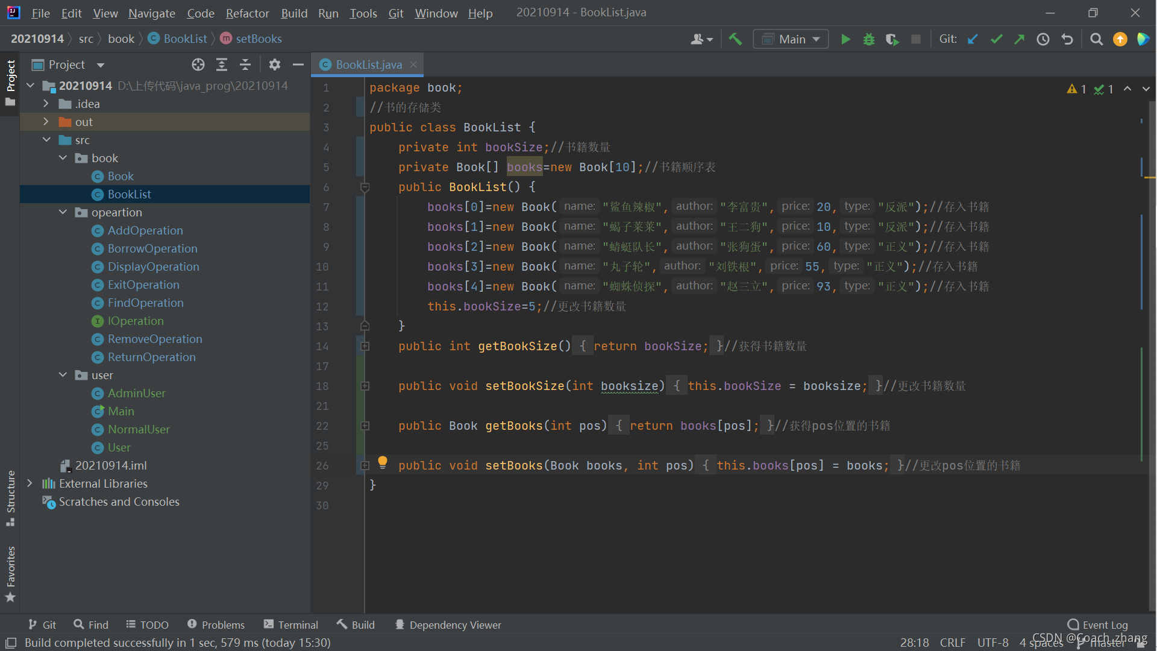Run with Coverage shield icon
The width and height of the screenshot is (1157, 651).
(892, 39)
